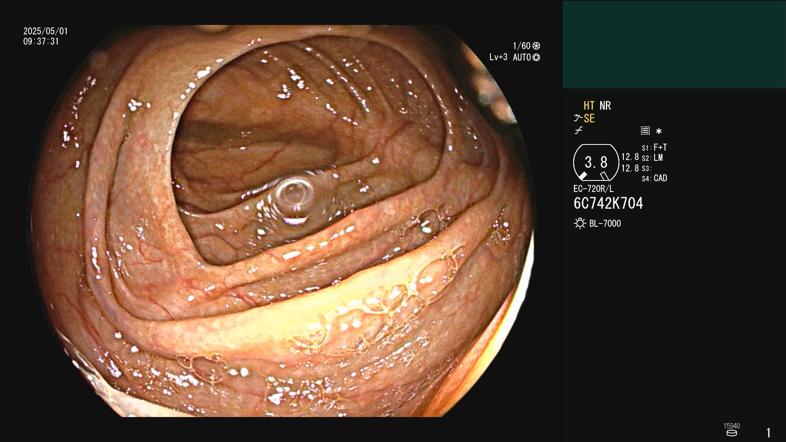Screen dimensions: 786x442
Task: Click the AUTO exposure mode label
Action: pos(522,57)
